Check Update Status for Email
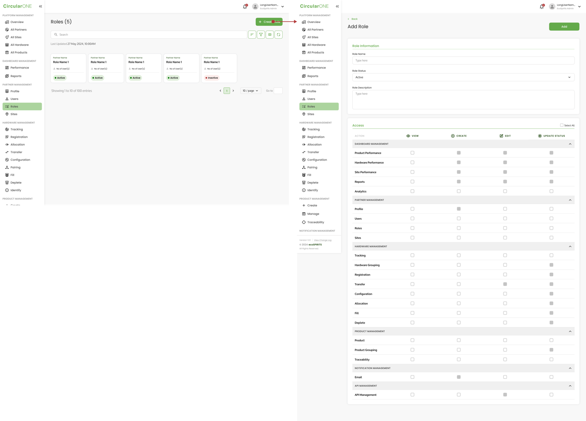 [552, 377]
